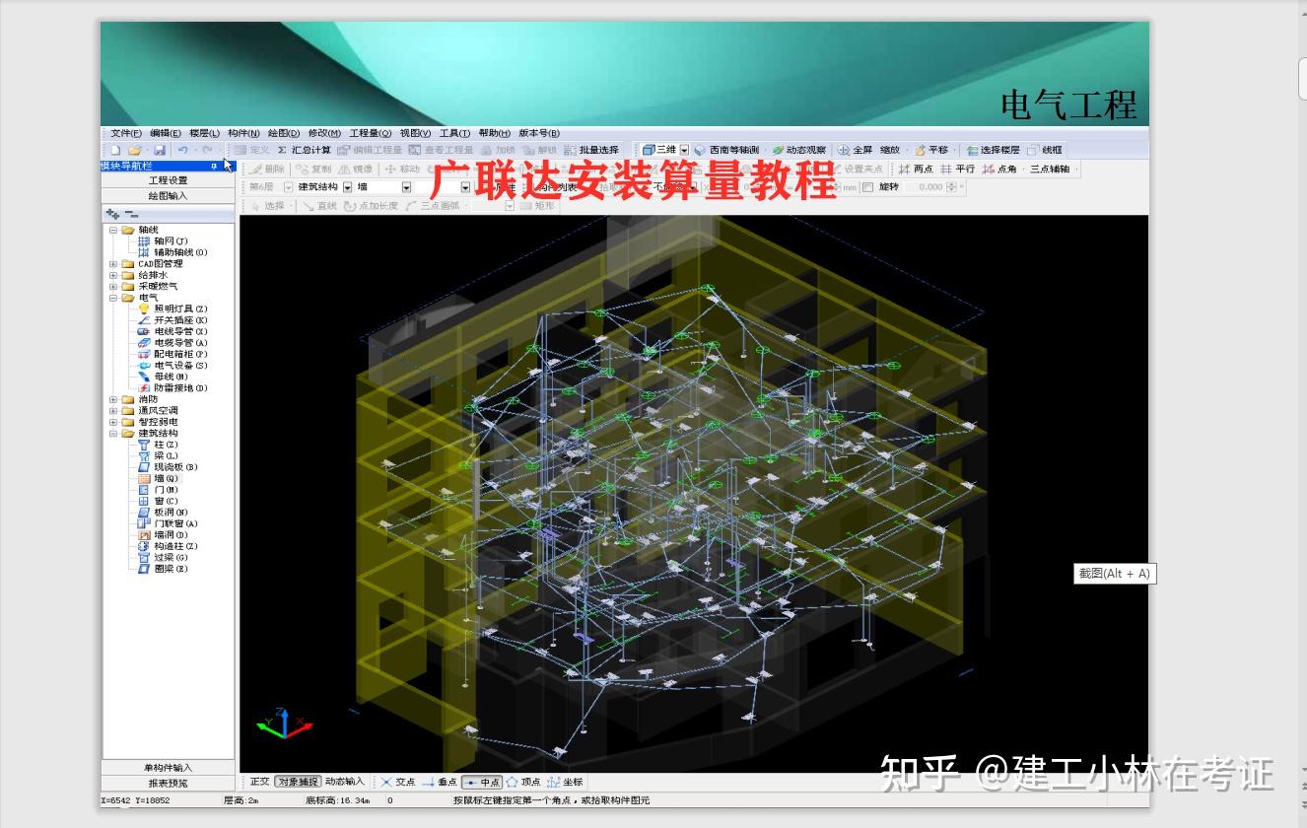Select 防雷接地 lightning grounding item

pyautogui.click(x=172, y=388)
